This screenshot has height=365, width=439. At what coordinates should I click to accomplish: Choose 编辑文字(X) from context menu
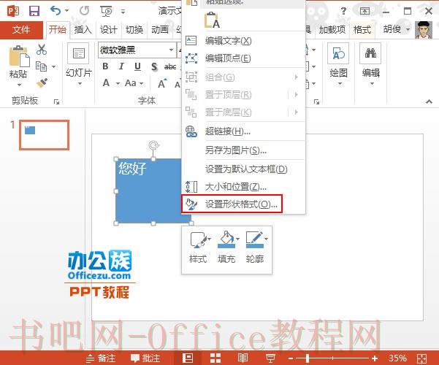243,41
